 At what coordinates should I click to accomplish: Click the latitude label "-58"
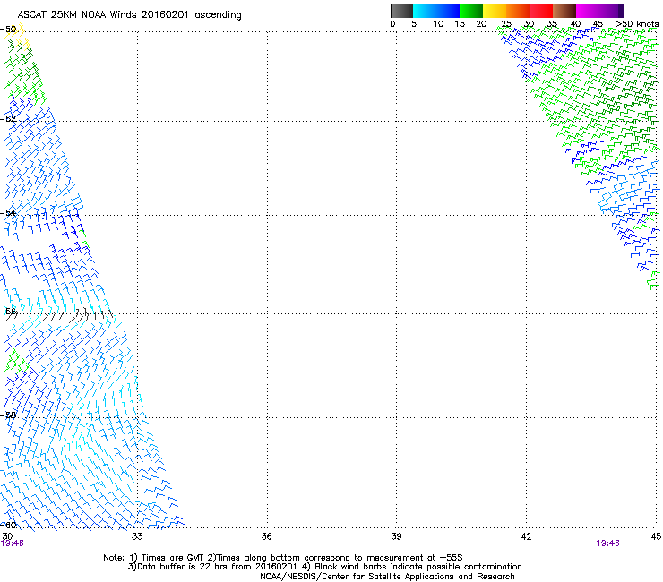point(8,415)
